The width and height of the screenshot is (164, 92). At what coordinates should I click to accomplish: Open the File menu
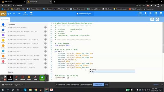pos(14,14)
